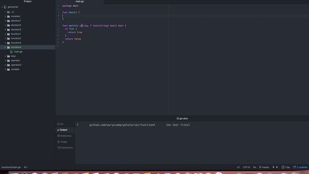309x174 pixels.
Task: Expand the function1 folder arrow
Action: tap(5, 34)
